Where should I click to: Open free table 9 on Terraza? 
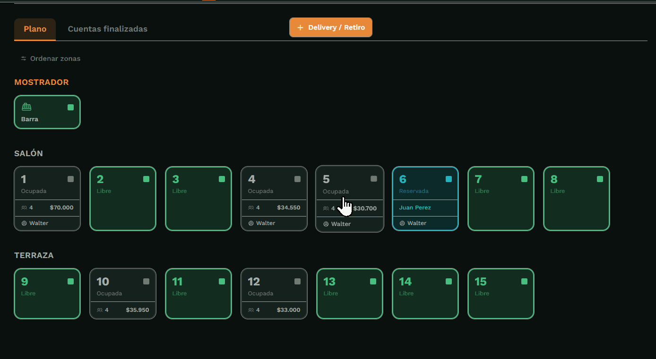(47, 293)
